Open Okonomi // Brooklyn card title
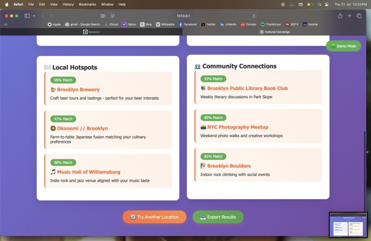 [x=82, y=128]
